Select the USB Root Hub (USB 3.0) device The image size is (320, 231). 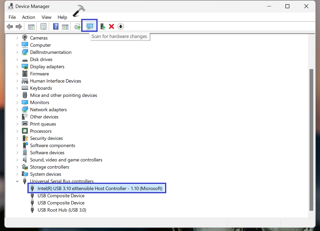tap(62, 210)
